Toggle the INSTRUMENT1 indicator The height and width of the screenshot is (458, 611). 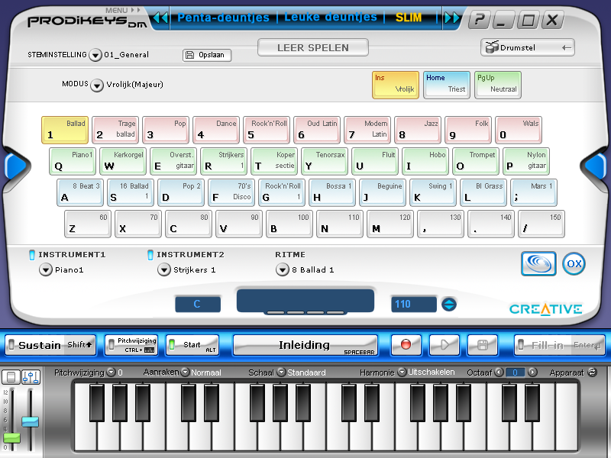click(x=32, y=255)
